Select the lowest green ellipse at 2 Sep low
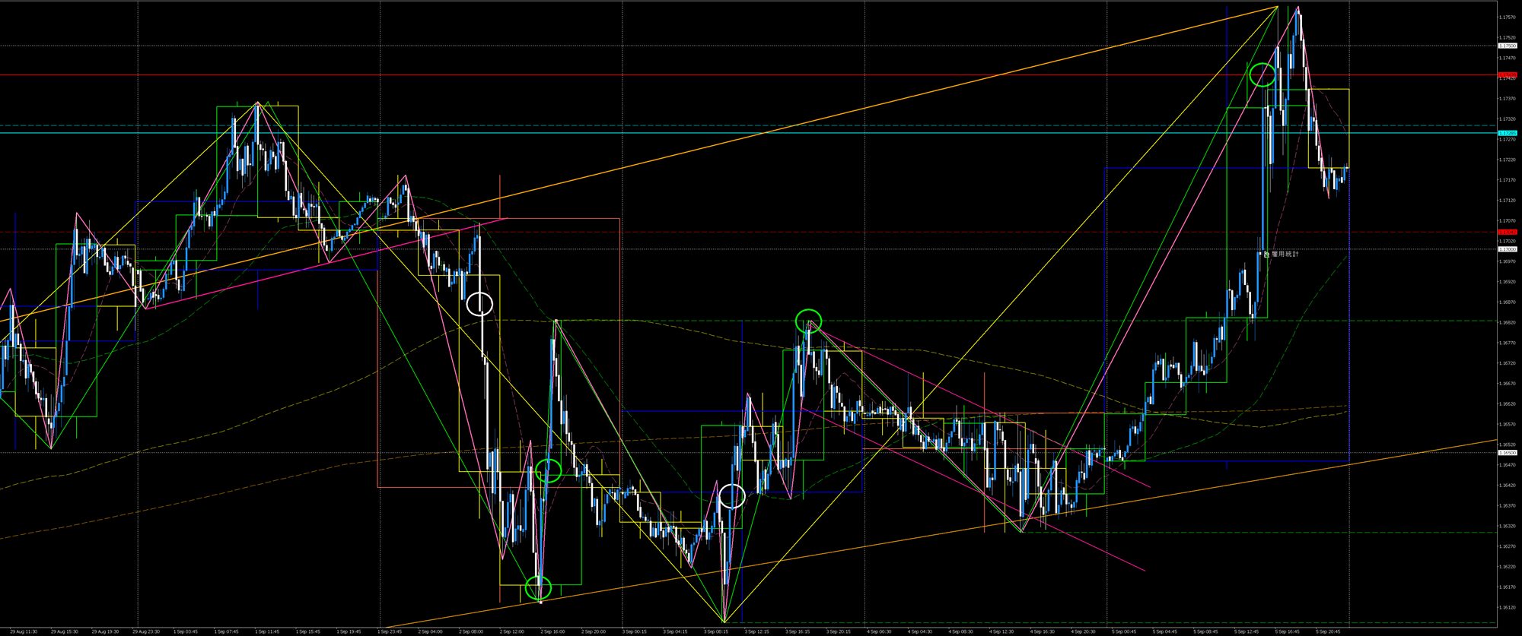This screenshot has height=636, width=1522. tap(539, 587)
